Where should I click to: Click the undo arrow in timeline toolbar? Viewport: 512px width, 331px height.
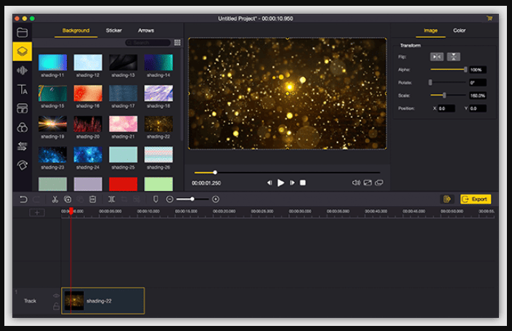coord(23,199)
